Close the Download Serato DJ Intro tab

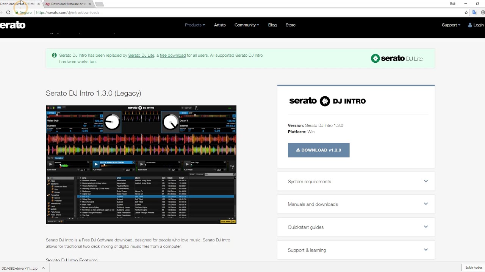[38, 4]
